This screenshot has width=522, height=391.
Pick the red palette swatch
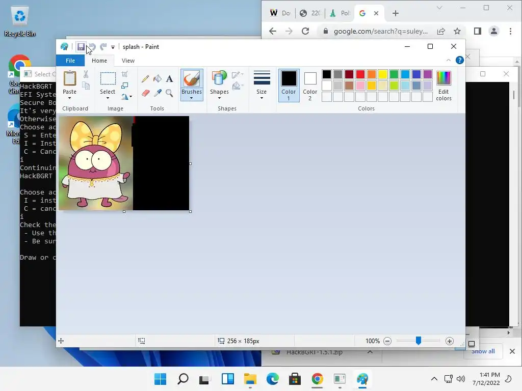click(360, 74)
